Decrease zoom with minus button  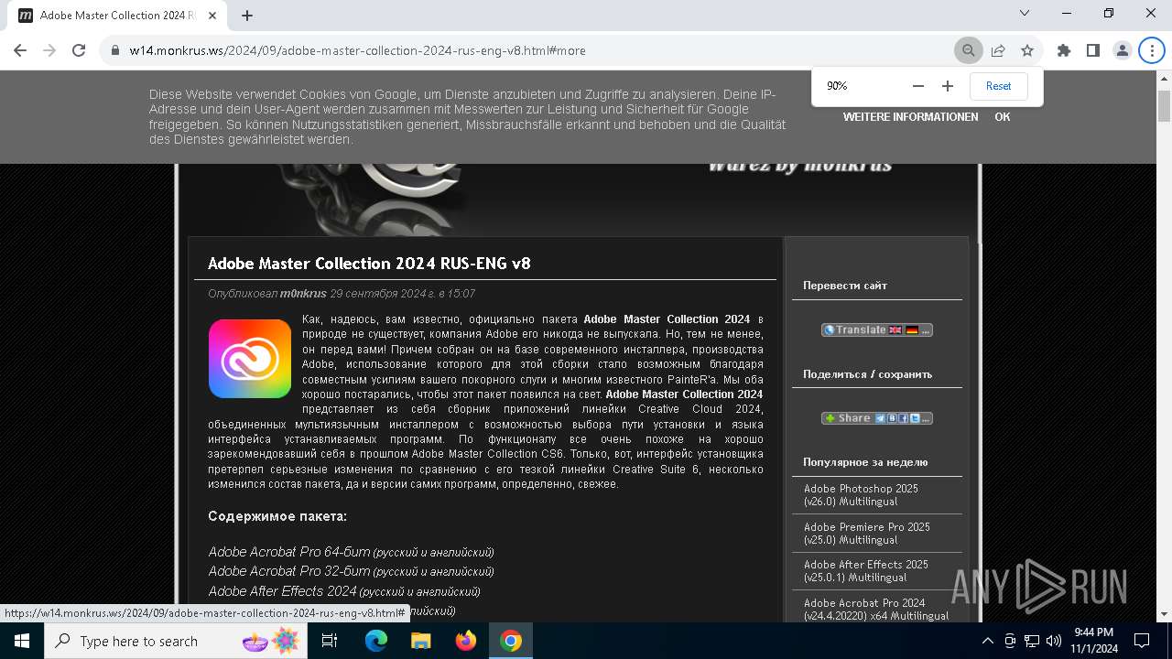(x=918, y=86)
